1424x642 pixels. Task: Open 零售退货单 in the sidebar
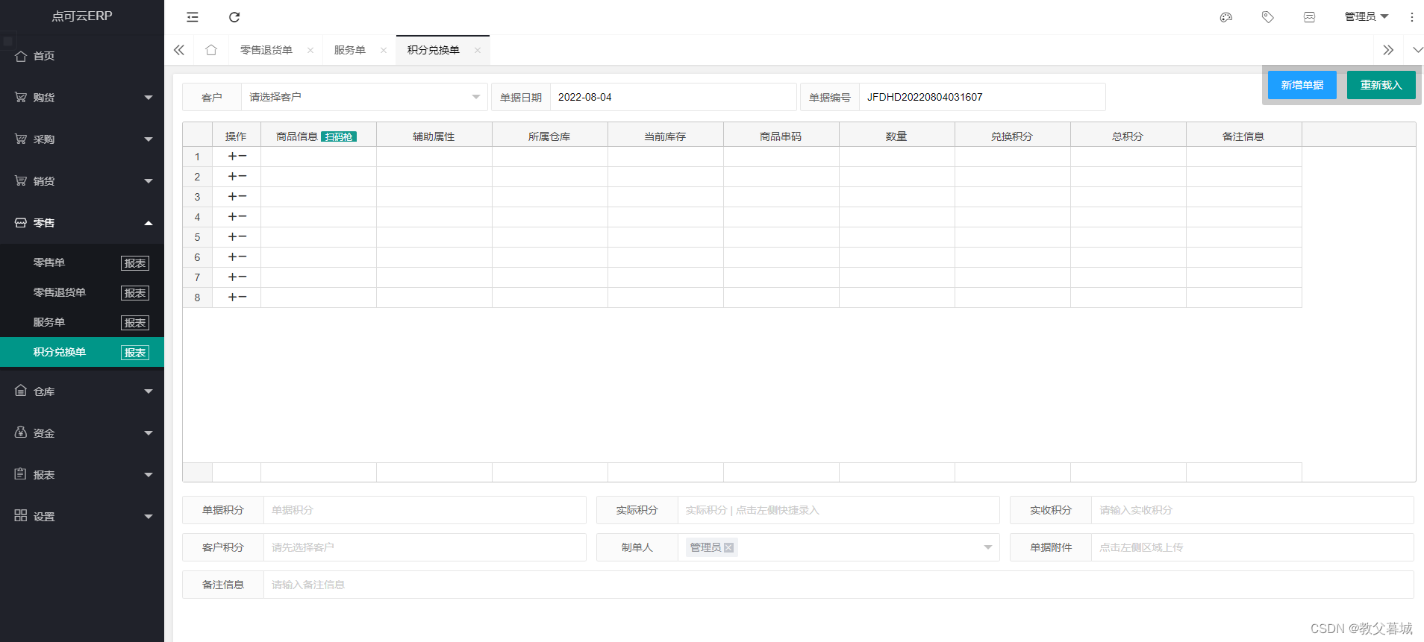[x=60, y=292]
